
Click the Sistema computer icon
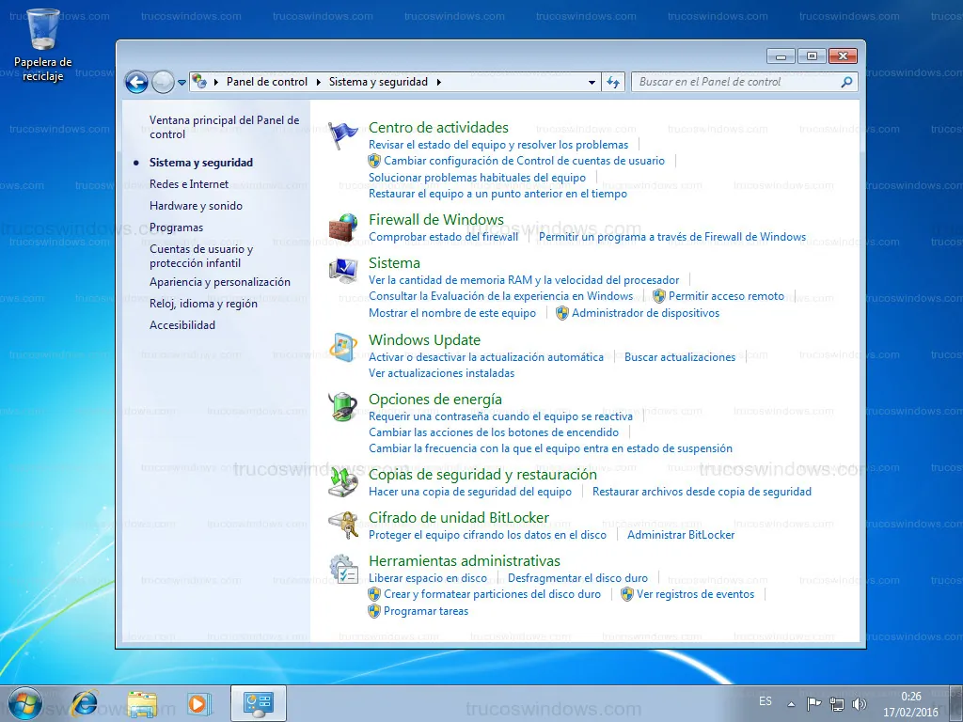(x=343, y=271)
